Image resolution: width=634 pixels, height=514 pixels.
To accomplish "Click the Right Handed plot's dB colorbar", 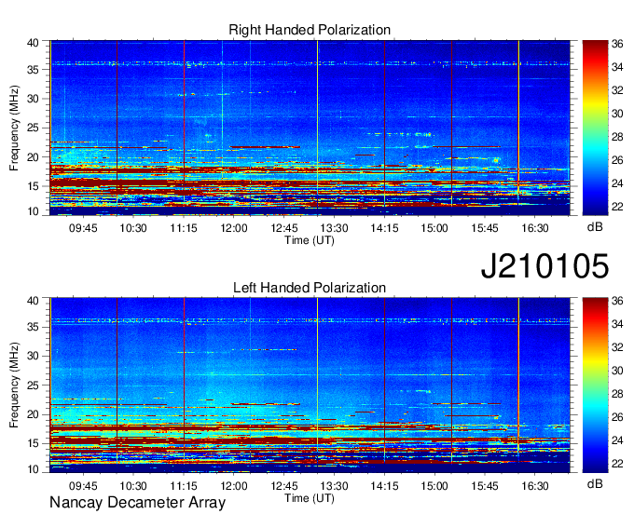I will [595, 128].
